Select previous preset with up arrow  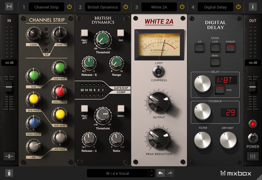(x=151, y=171)
